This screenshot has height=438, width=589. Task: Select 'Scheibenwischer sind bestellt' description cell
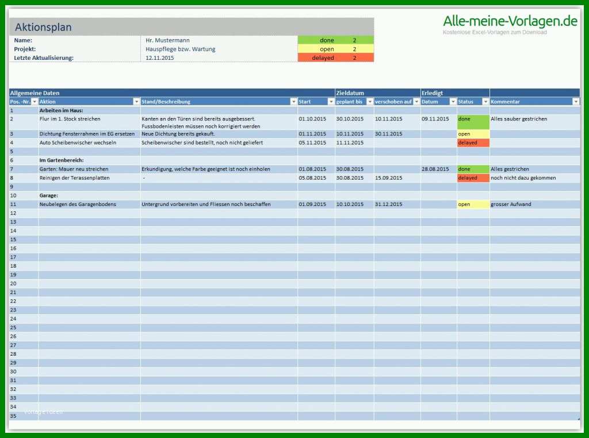(x=219, y=143)
